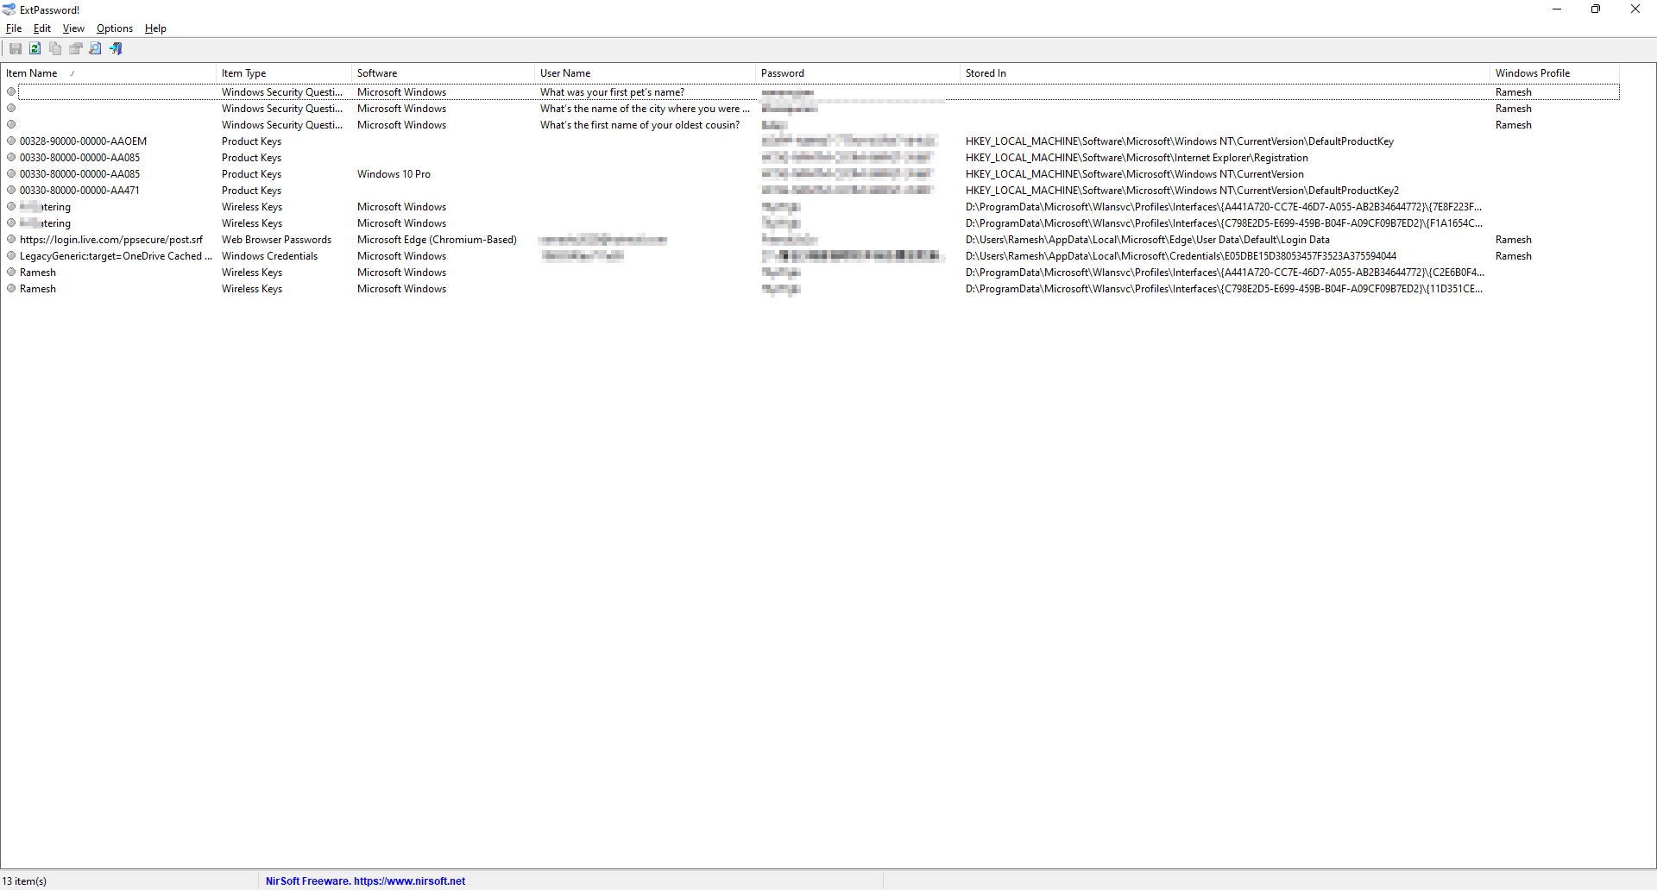Open the File menu
Screen dimensions: 1657x890
(14, 28)
